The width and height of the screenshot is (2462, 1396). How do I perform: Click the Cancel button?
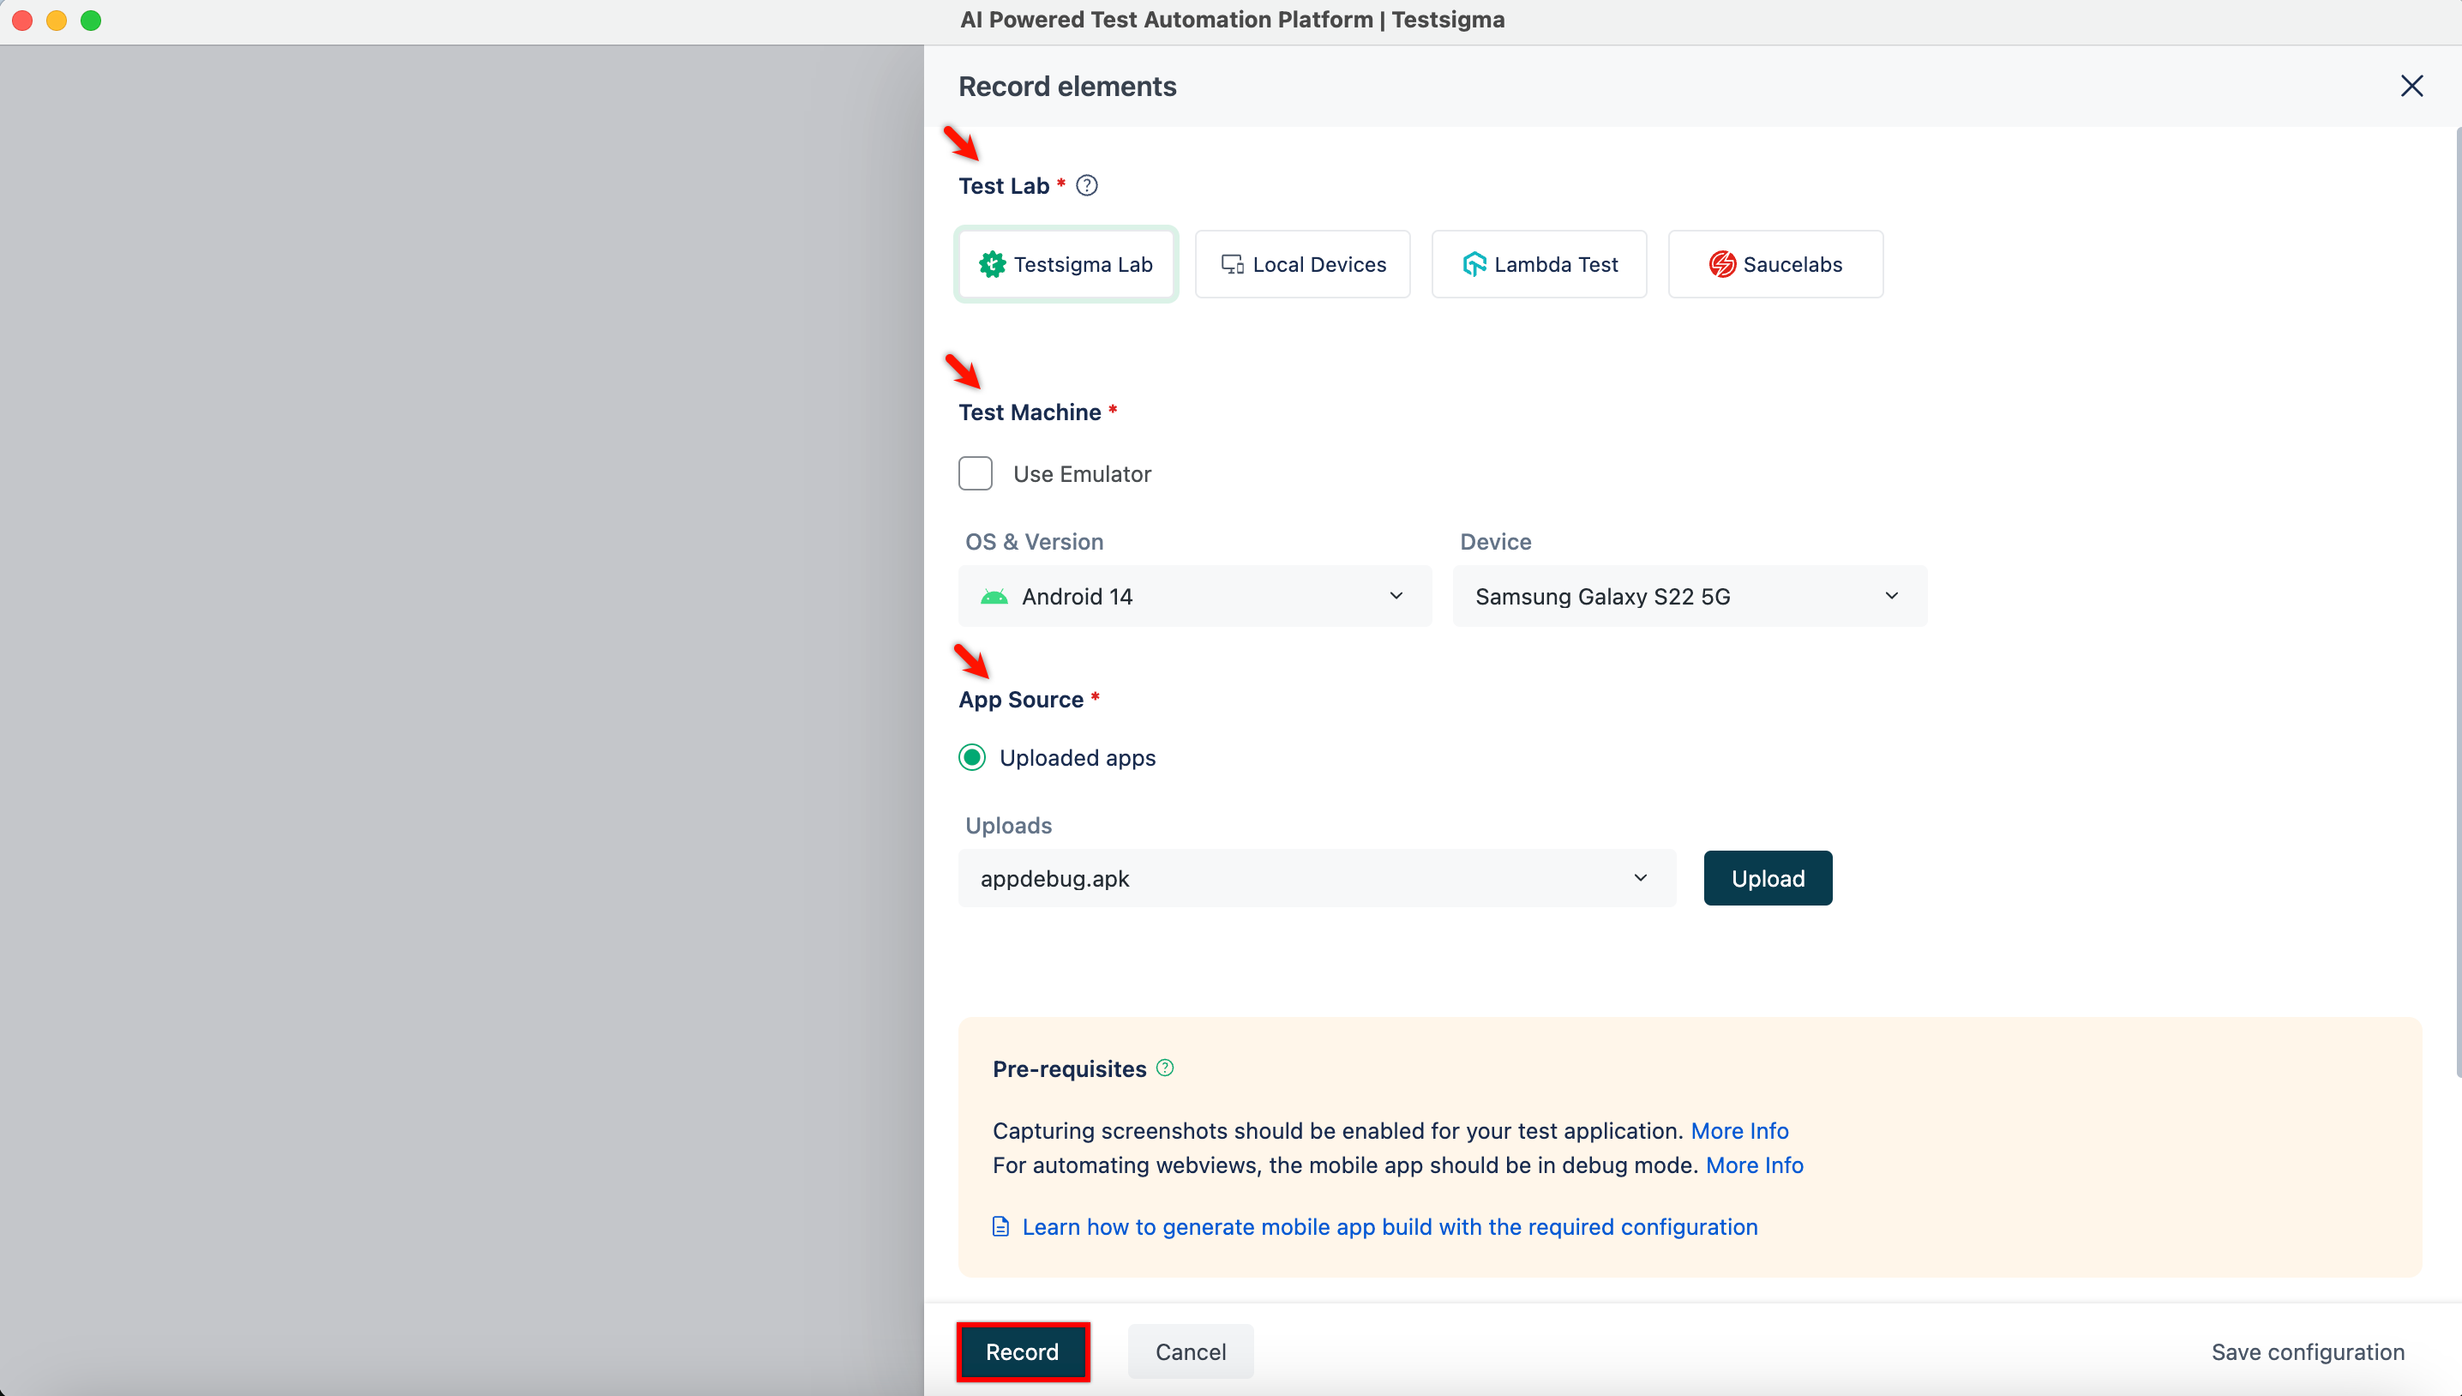pos(1190,1352)
